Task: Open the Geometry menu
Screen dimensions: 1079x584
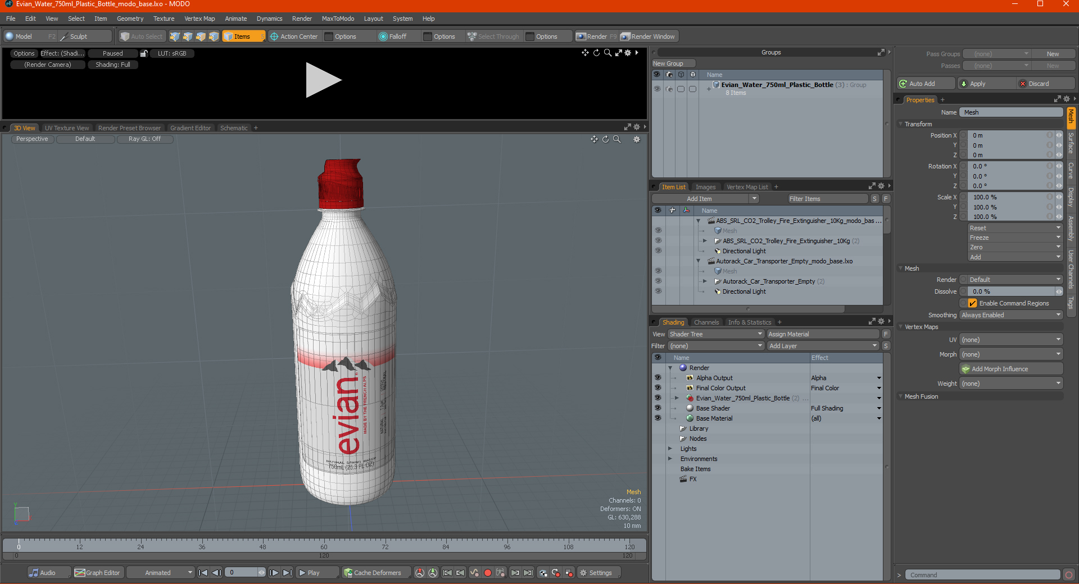Action: point(130,19)
